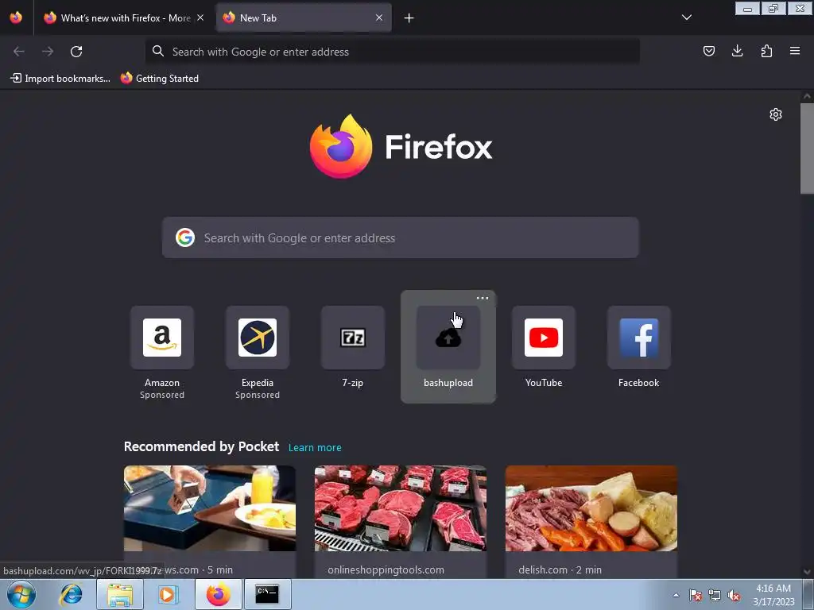814x610 pixels.
Task: Open Getting Started bookmark
Action: click(x=159, y=79)
